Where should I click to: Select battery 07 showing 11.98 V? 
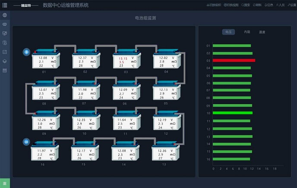[x=86, y=91]
